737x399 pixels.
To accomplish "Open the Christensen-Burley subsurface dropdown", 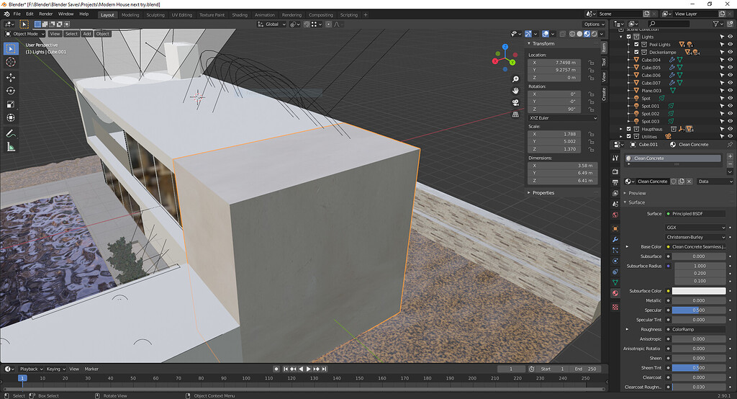I will [696, 237].
